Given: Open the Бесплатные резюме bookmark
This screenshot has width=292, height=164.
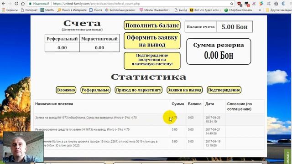Looking at the screenshot, I should 120,10.
